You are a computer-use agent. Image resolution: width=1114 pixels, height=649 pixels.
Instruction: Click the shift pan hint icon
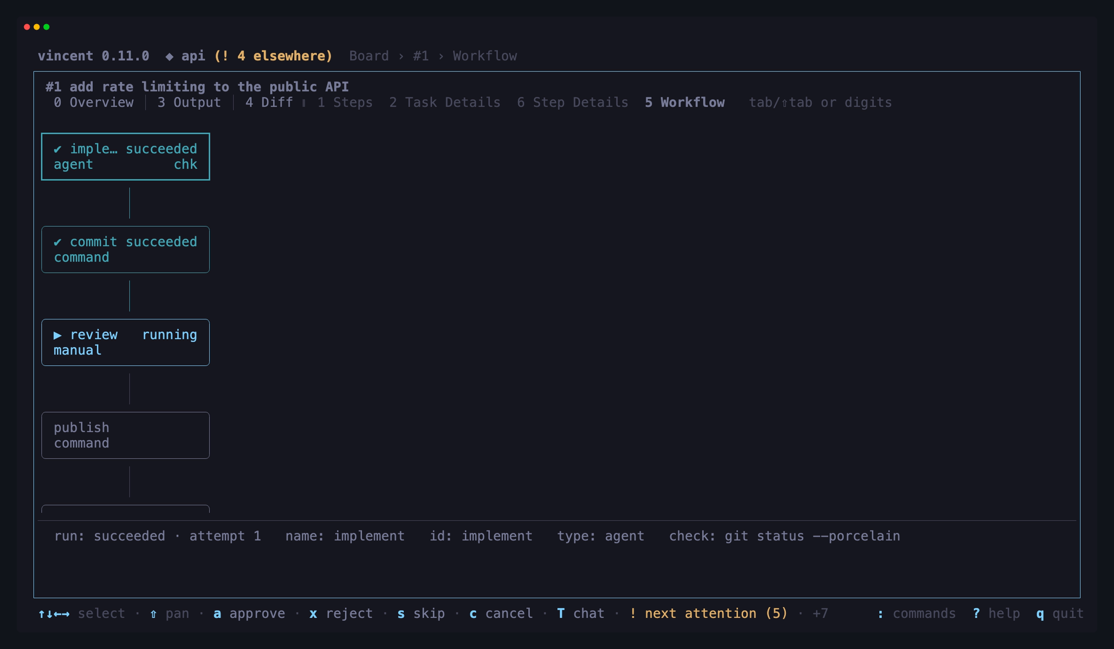tap(153, 614)
